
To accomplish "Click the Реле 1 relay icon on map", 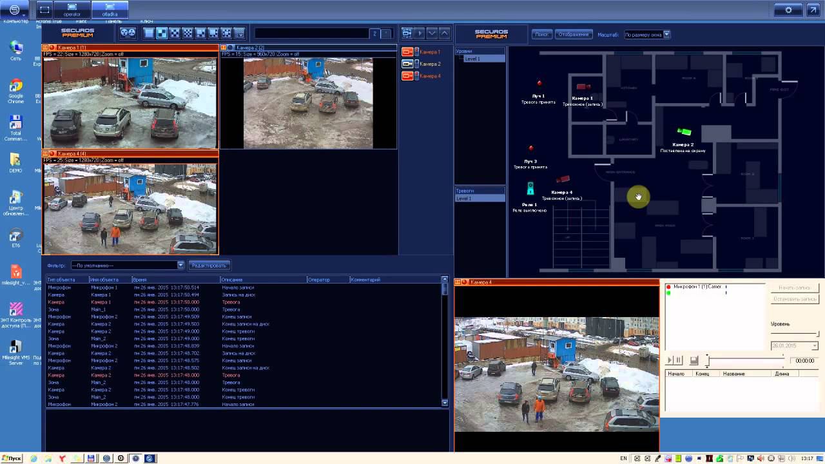I will [530, 189].
